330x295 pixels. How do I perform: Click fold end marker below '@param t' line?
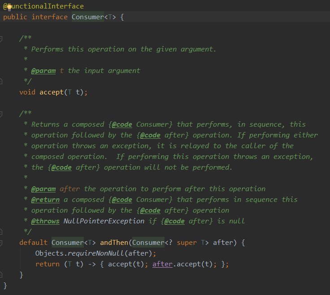coord(1,81)
